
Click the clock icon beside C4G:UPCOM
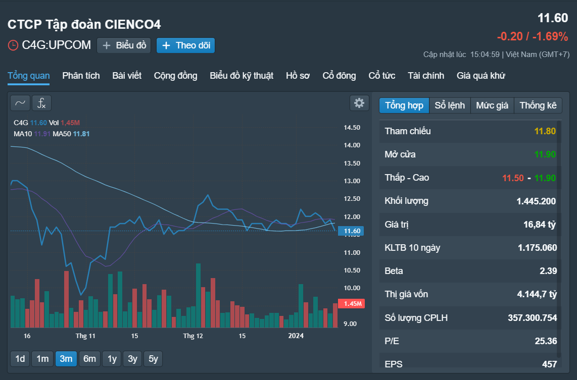(13, 45)
